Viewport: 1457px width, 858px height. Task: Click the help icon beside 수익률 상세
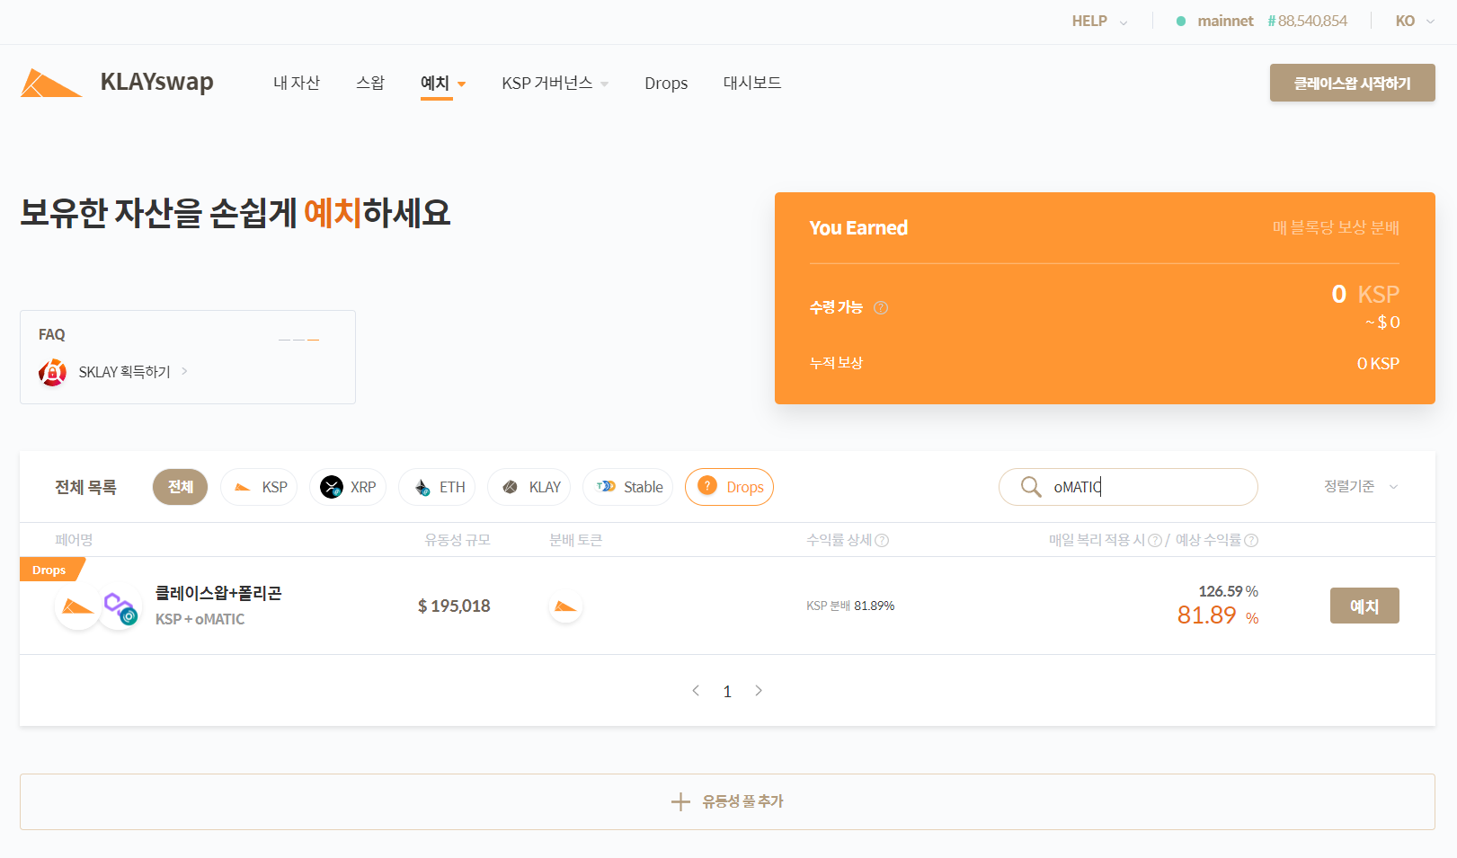click(882, 540)
